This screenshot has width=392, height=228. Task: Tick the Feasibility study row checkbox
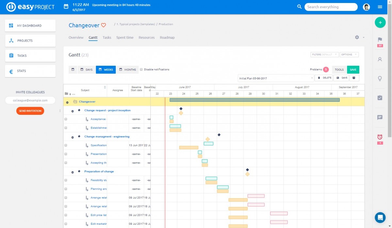pos(66,180)
